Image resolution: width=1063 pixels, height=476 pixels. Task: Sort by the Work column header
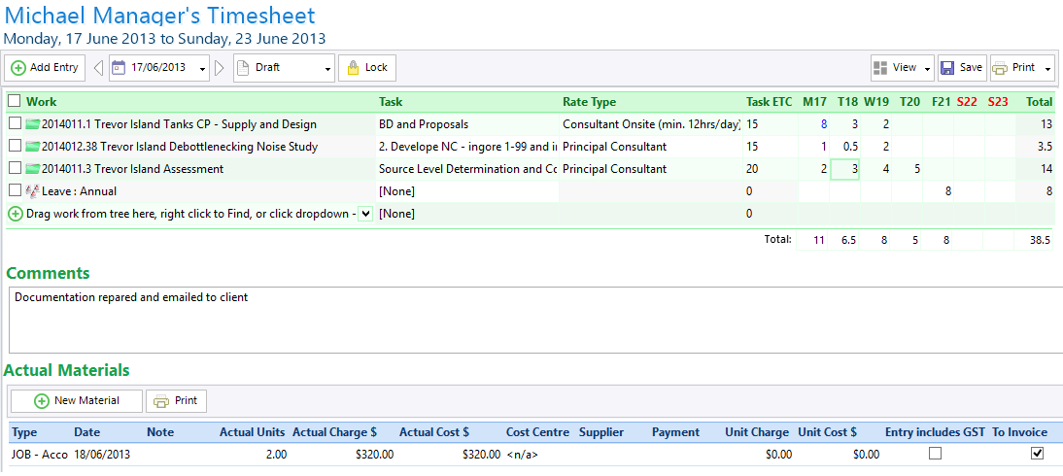(42, 102)
